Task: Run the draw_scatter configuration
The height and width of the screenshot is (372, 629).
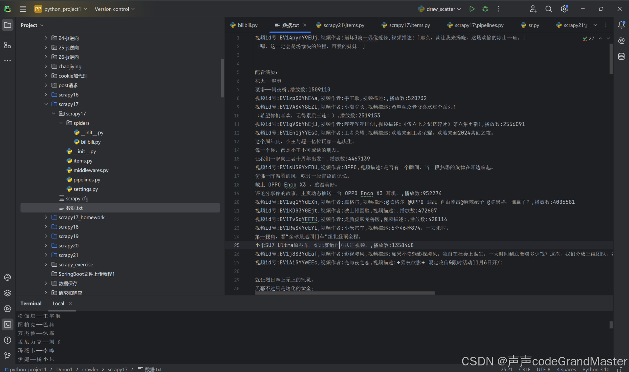Action: tap(472, 9)
